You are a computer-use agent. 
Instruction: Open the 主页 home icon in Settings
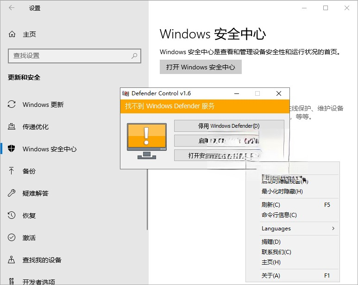point(12,34)
